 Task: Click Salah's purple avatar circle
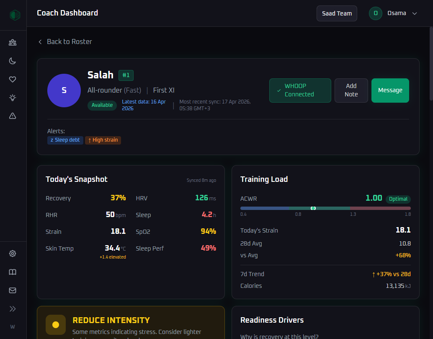pos(64,91)
